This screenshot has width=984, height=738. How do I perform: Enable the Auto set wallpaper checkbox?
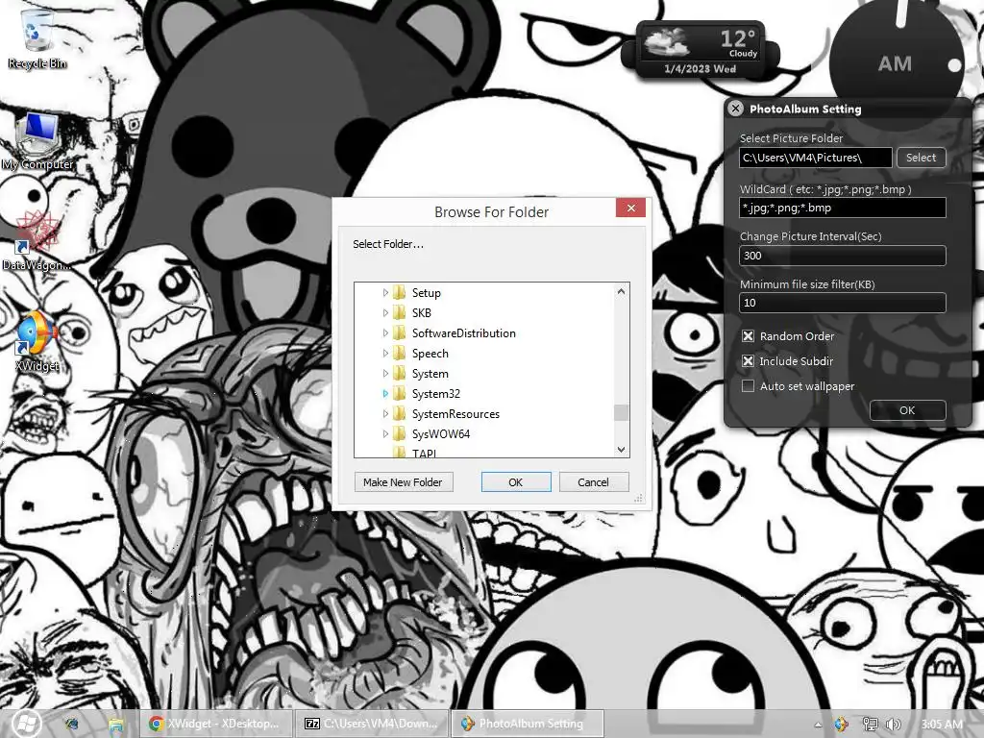pyautogui.click(x=748, y=386)
